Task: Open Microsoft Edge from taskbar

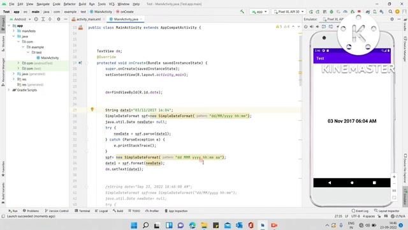Action: pyautogui.click(x=193, y=225)
